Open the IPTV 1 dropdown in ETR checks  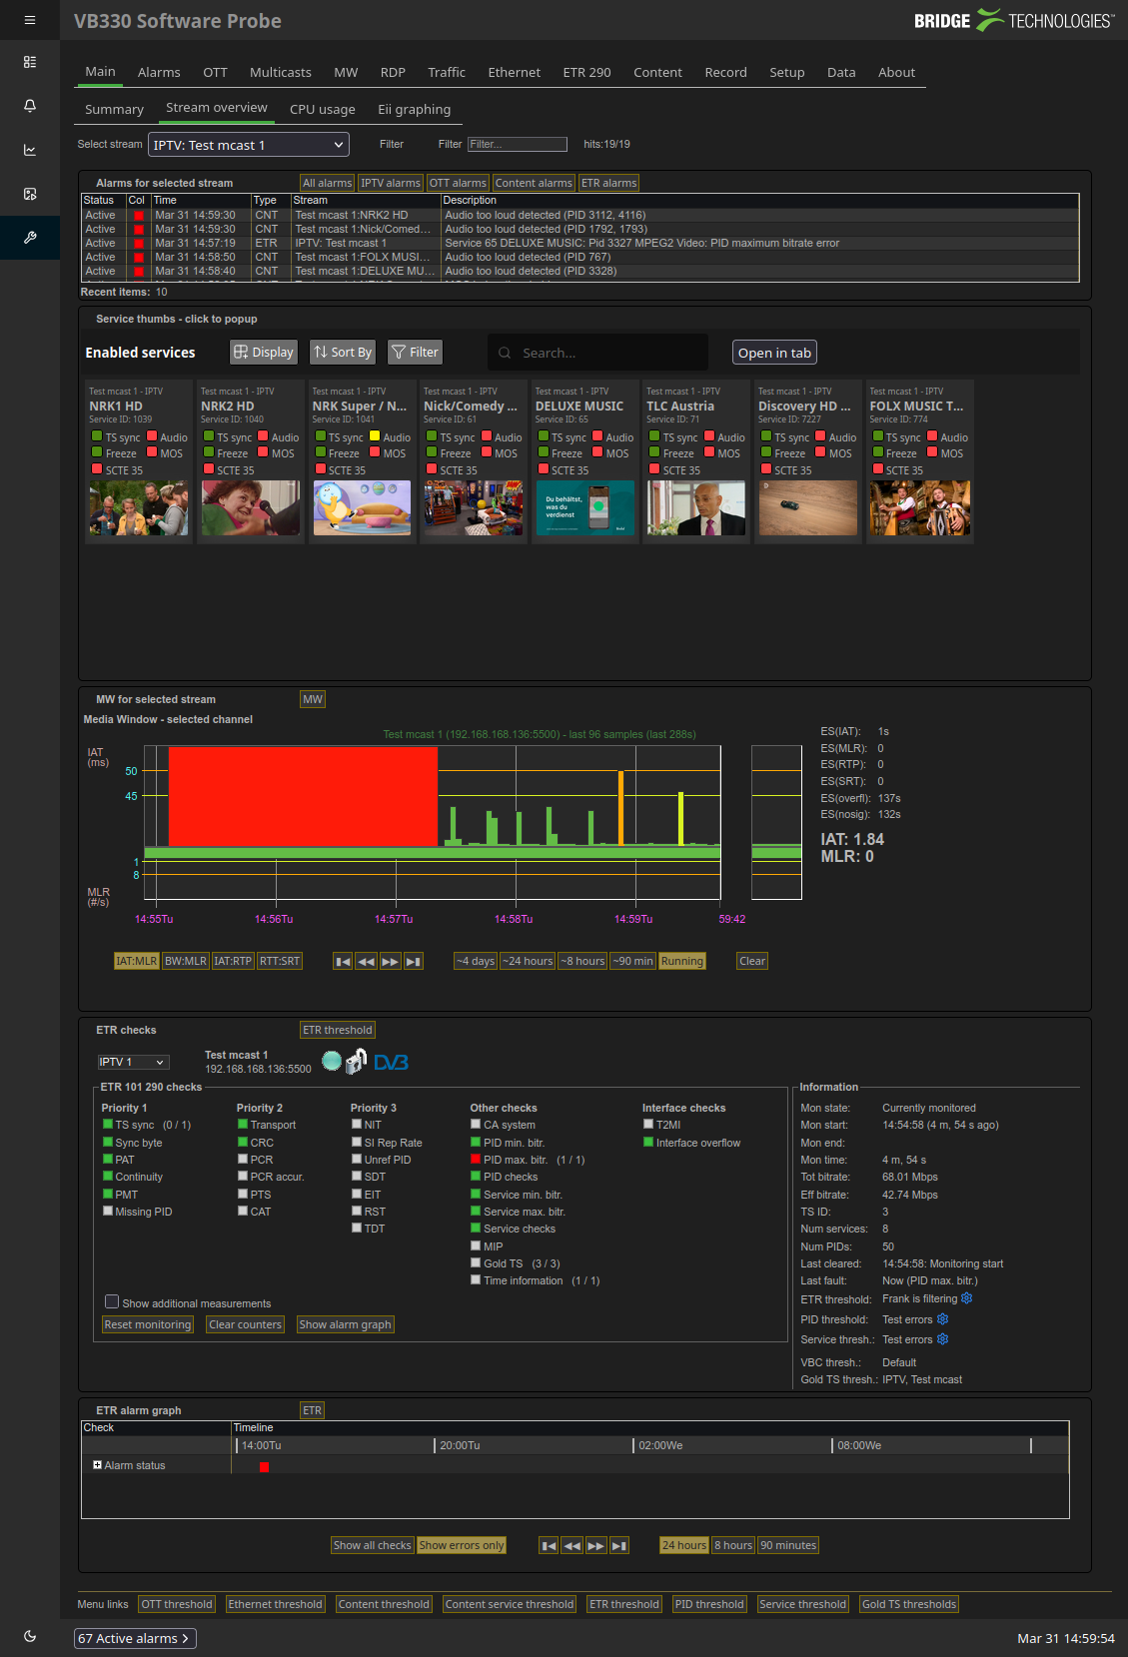tap(133, 1062)
